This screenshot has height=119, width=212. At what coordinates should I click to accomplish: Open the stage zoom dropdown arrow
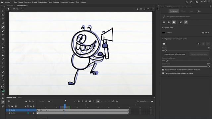[153, 9]
